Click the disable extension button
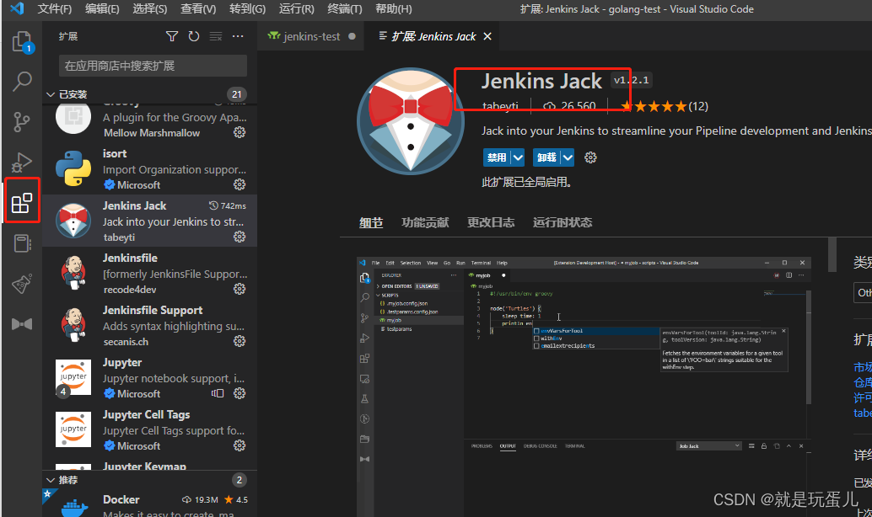 pos(498,157)
